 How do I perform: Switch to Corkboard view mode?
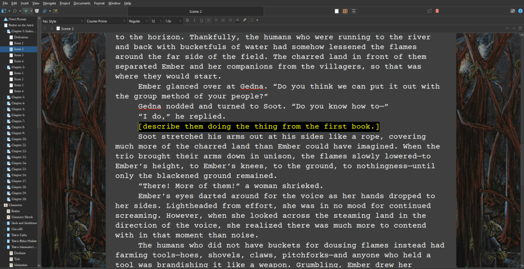[345, 11]
